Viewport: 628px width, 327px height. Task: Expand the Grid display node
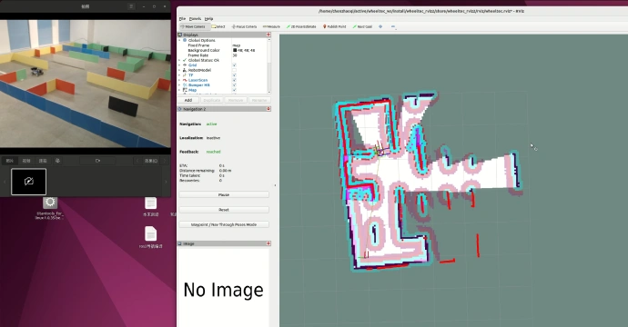pos(179,65)
